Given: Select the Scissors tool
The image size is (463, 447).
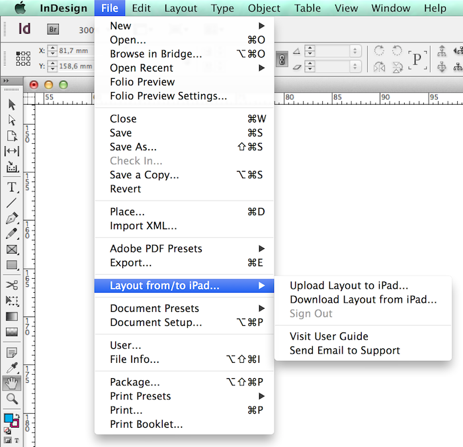Looking at the screenshot, I should 12,285.
